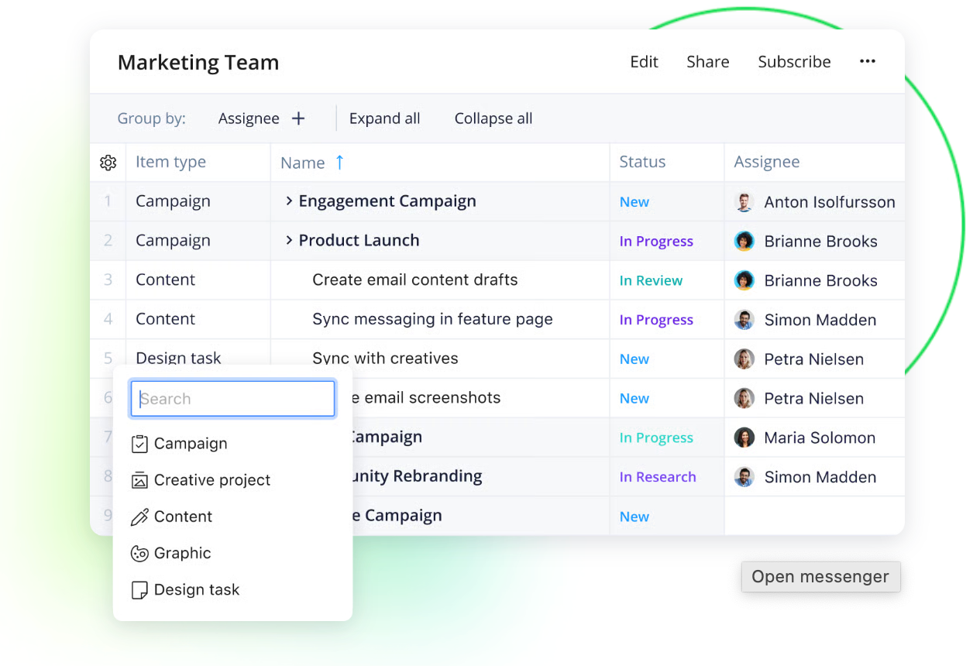Click the Share button in header

tap(707, 62)
